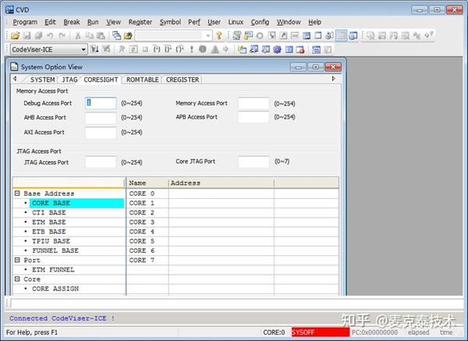Collapse the Port tree node
The width and height of the screenshot is (468, 341).
[17, 260]
